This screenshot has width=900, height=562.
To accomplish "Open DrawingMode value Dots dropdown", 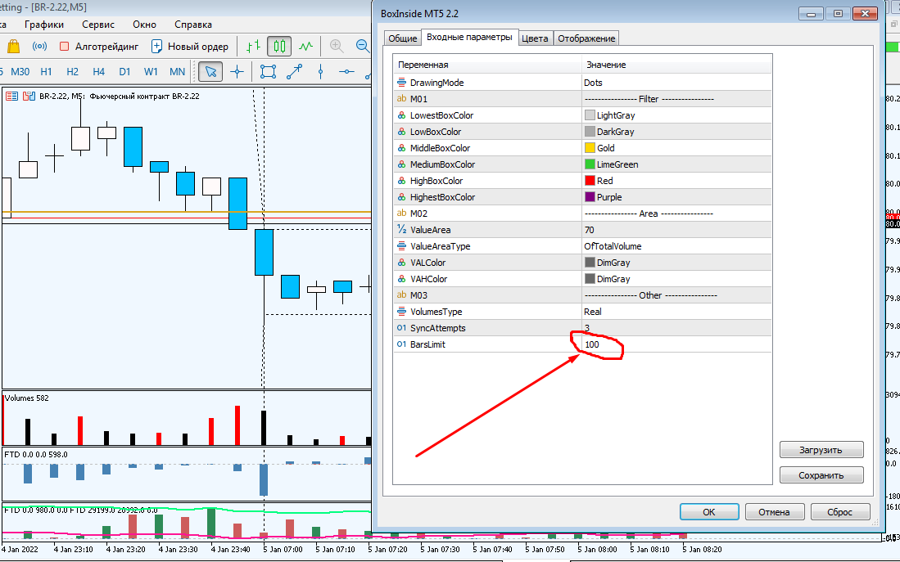I will 676,83.
